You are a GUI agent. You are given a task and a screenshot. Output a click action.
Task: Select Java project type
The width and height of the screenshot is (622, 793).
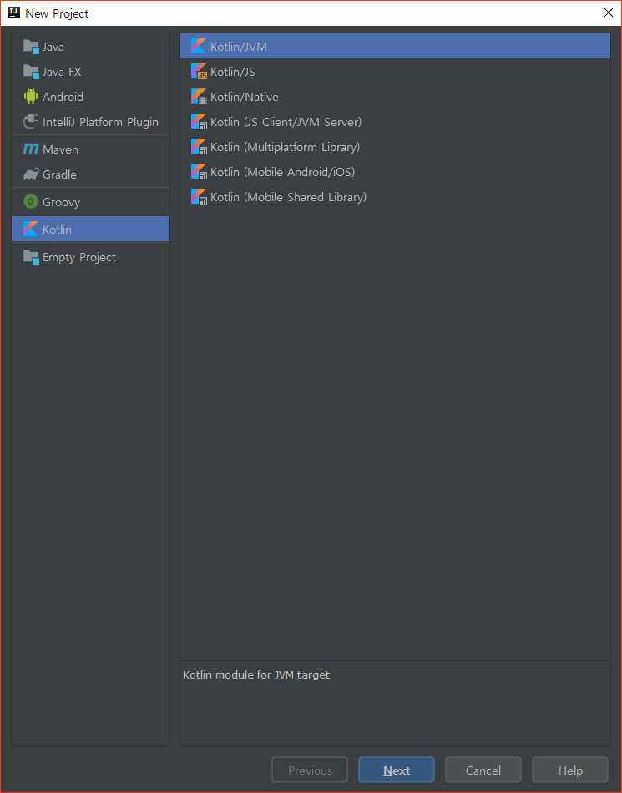tap(90, 47)
